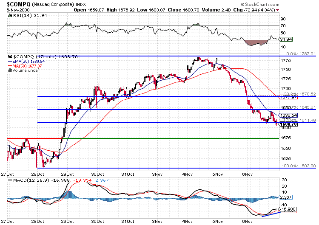Click the 1550 price axis value
The image size is (319, 225).
pyautogui.click(x=286, y=148)
